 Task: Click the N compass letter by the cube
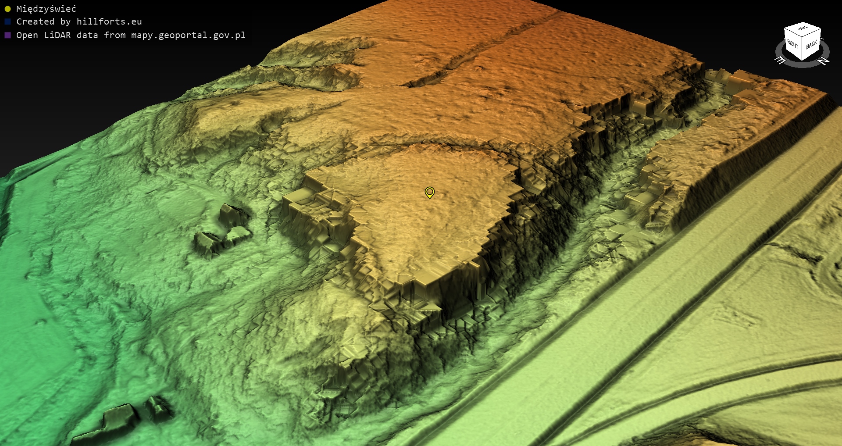(x=824, y=61)
